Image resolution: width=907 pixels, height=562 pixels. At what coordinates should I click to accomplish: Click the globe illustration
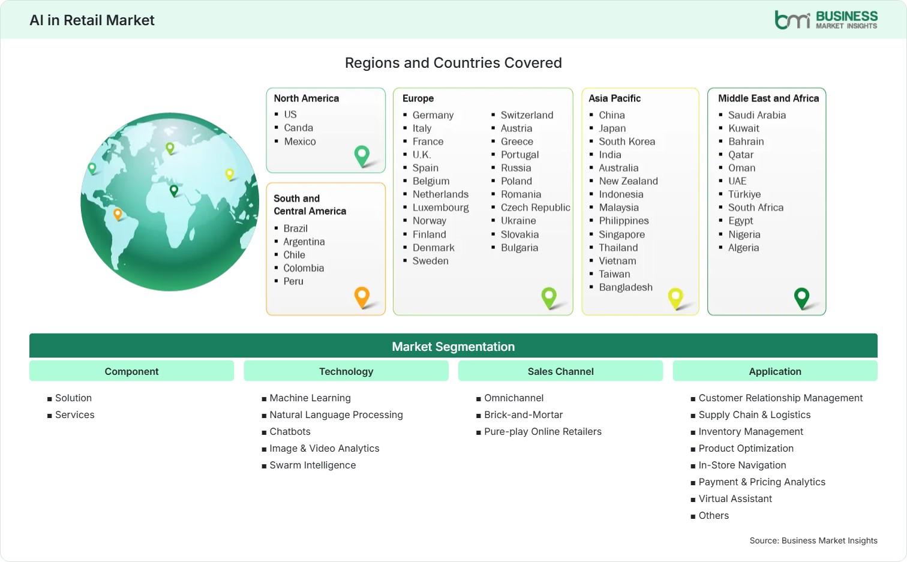click(x=170, y=202)
